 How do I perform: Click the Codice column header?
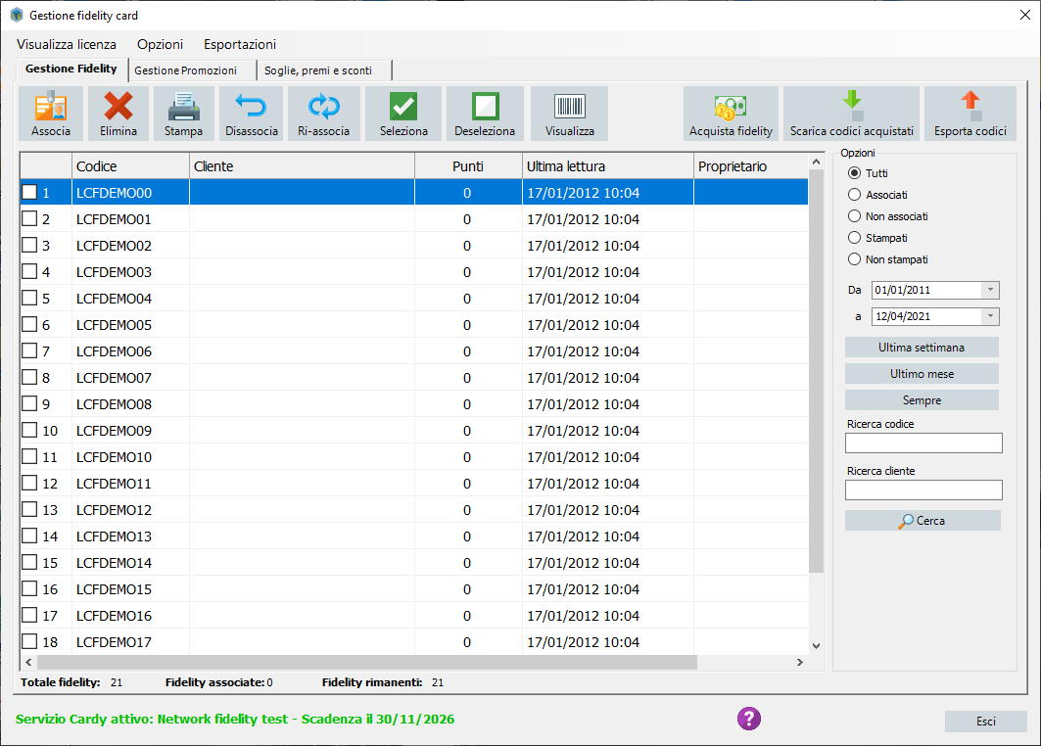tap(130, 166)
